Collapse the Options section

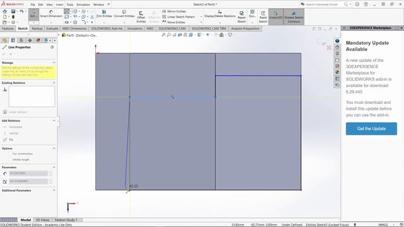click(x=54, y=149)
